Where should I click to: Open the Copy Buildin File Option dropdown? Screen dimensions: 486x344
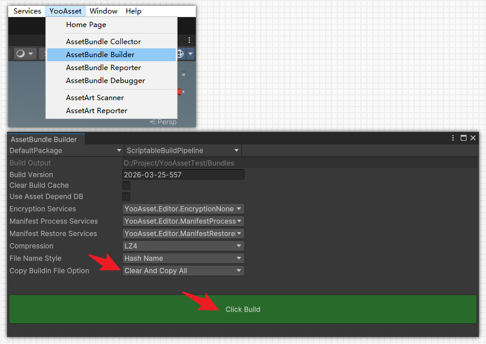coord(183,271)
